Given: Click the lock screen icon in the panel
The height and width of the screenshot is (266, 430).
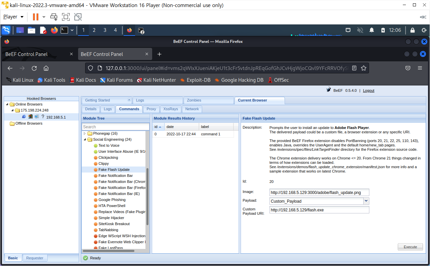Looking at the screenshot, I should click(413, 30).
